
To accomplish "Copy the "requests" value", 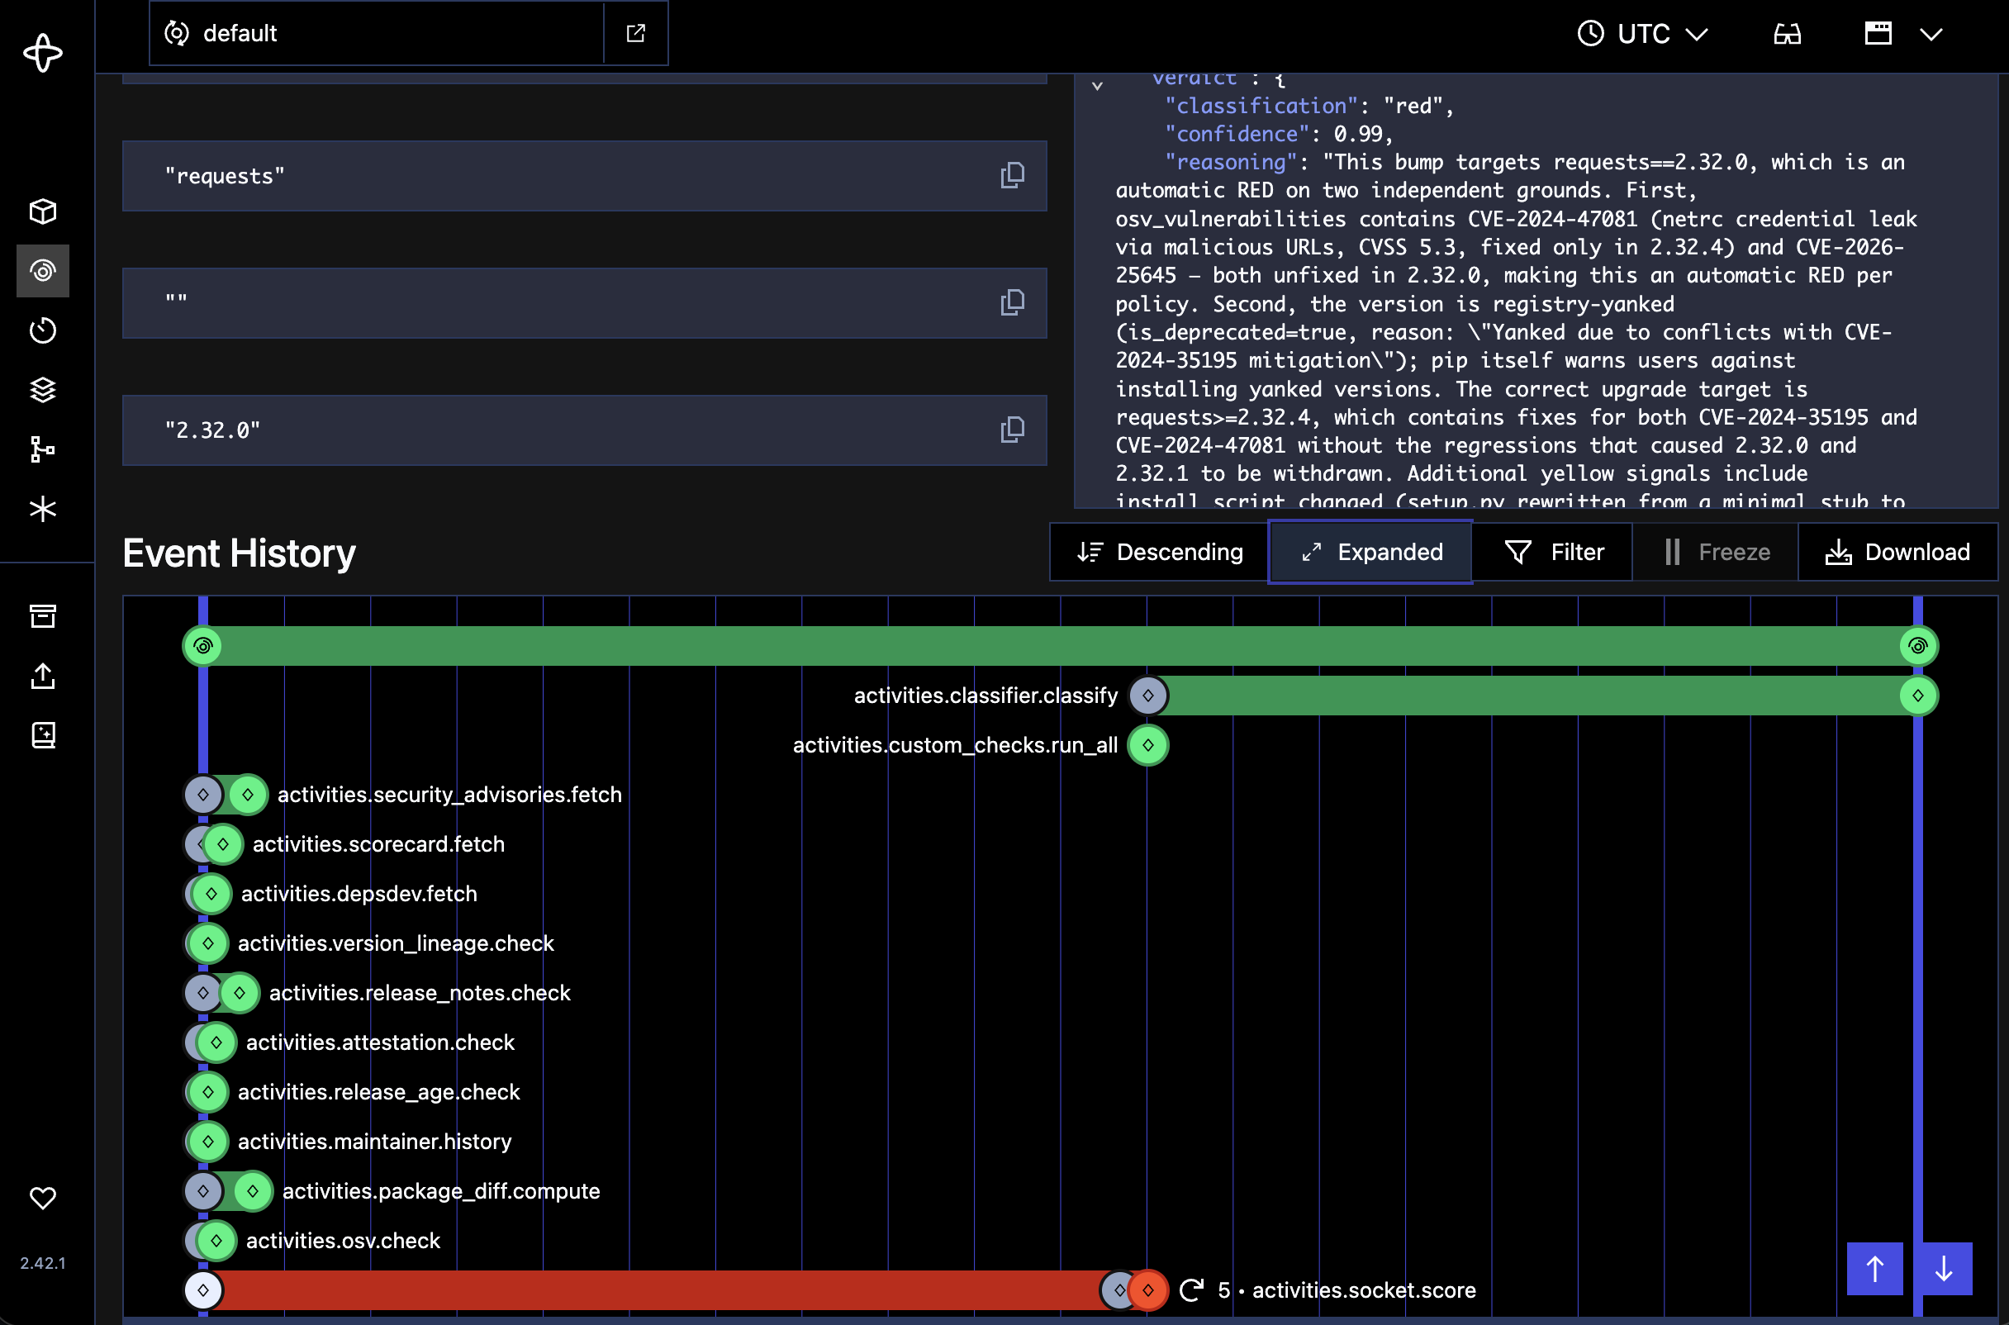I will [1012, 176].
